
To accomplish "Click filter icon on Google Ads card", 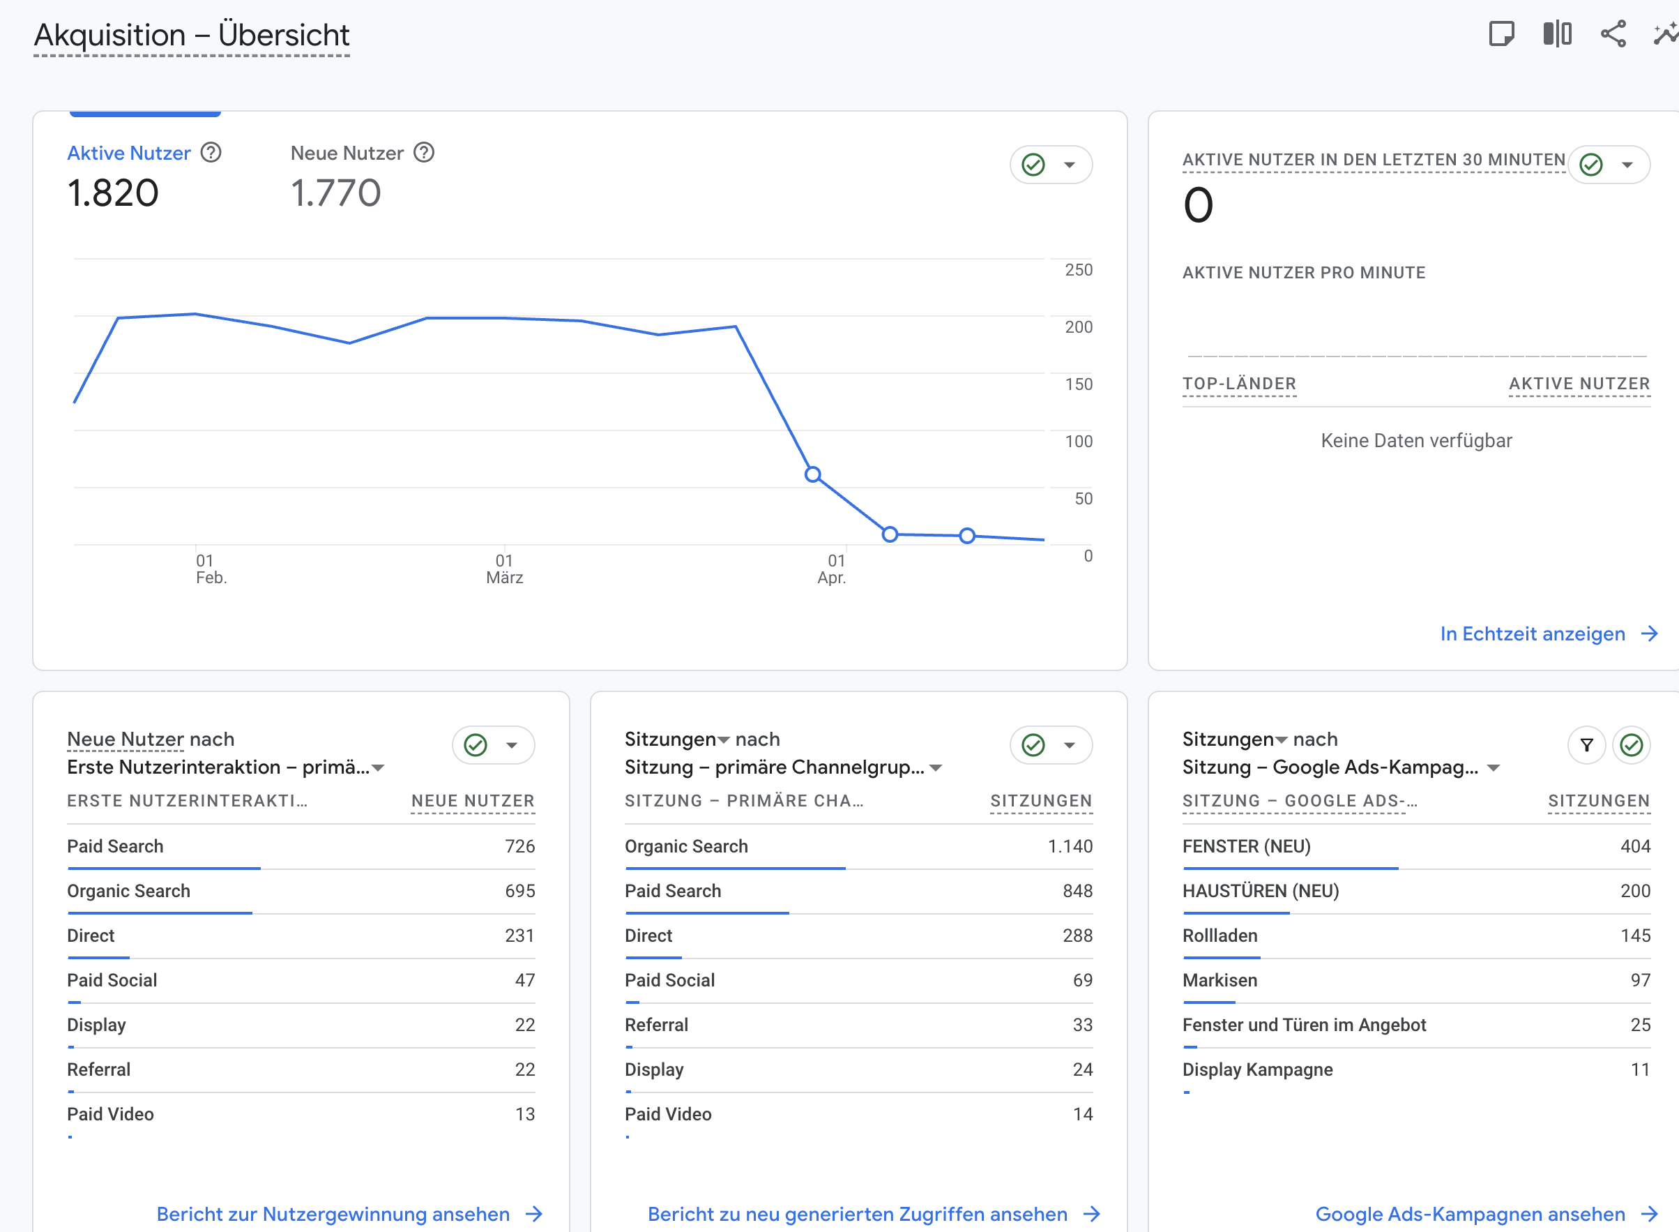I will (x=1586, y=745).
